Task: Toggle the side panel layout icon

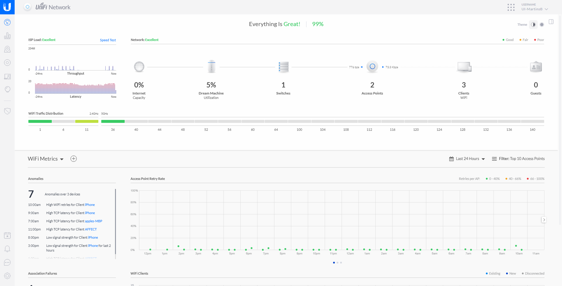Action: 551,22
